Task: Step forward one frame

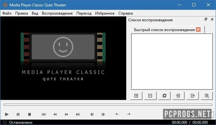Action: click(103, 114)
